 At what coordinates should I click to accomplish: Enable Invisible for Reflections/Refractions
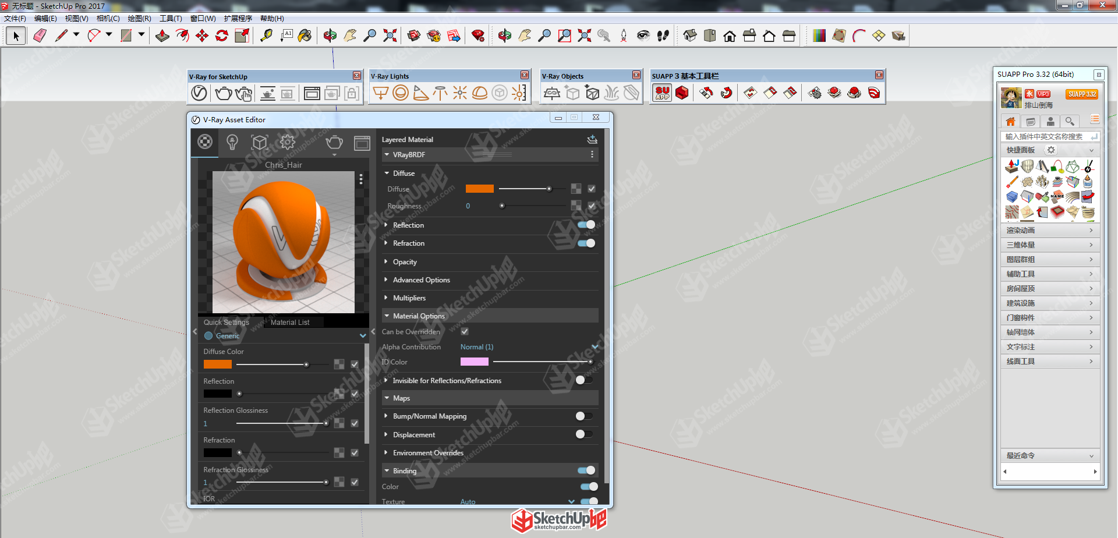(584, 380)
